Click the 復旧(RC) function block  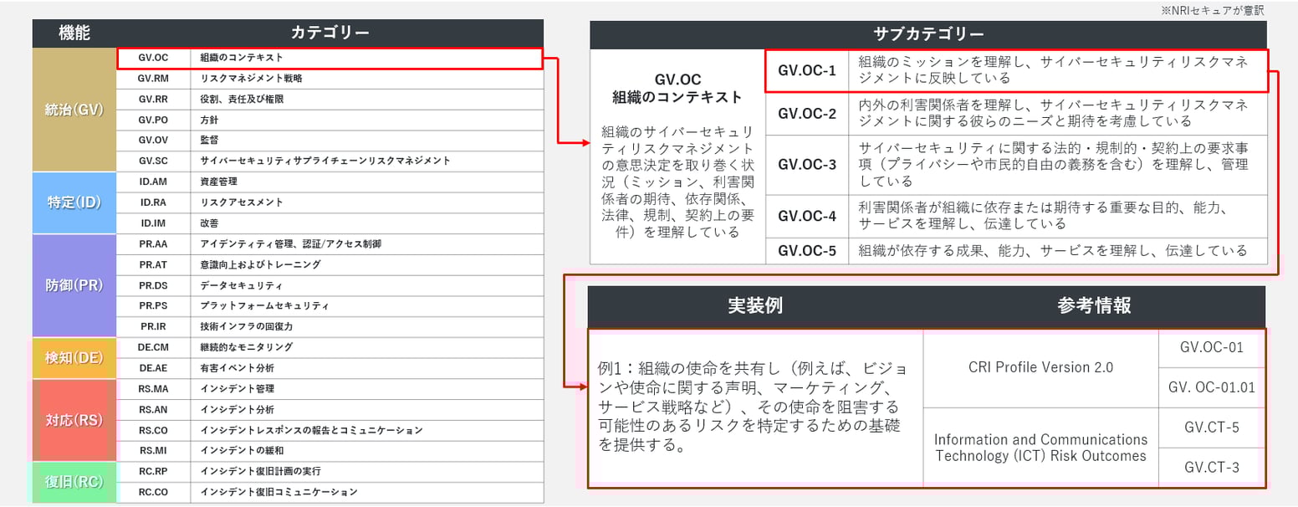(74, 482)
